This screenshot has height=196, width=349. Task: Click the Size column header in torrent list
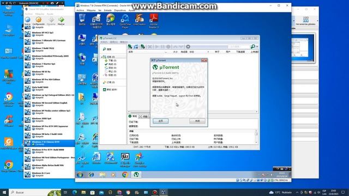click(175, 52)
